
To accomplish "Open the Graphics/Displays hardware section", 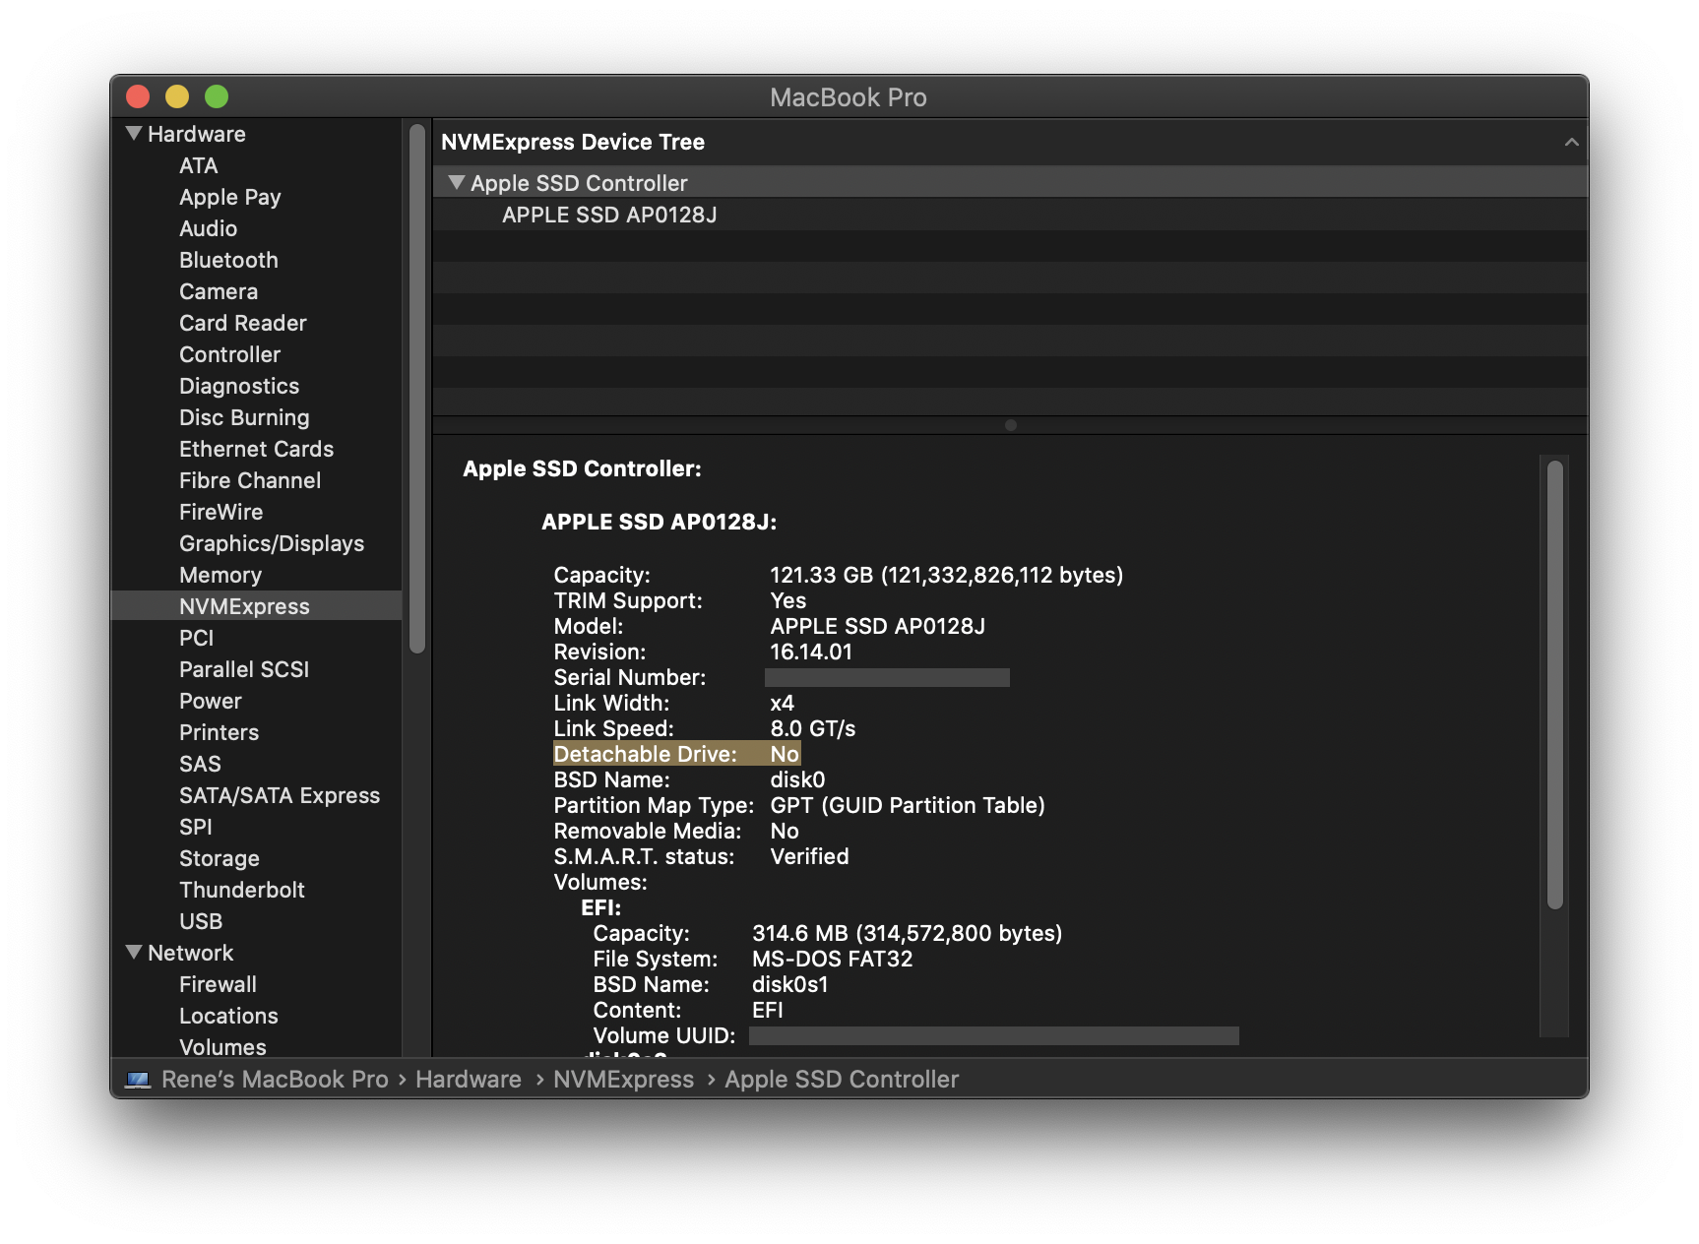I will point(271,543).
